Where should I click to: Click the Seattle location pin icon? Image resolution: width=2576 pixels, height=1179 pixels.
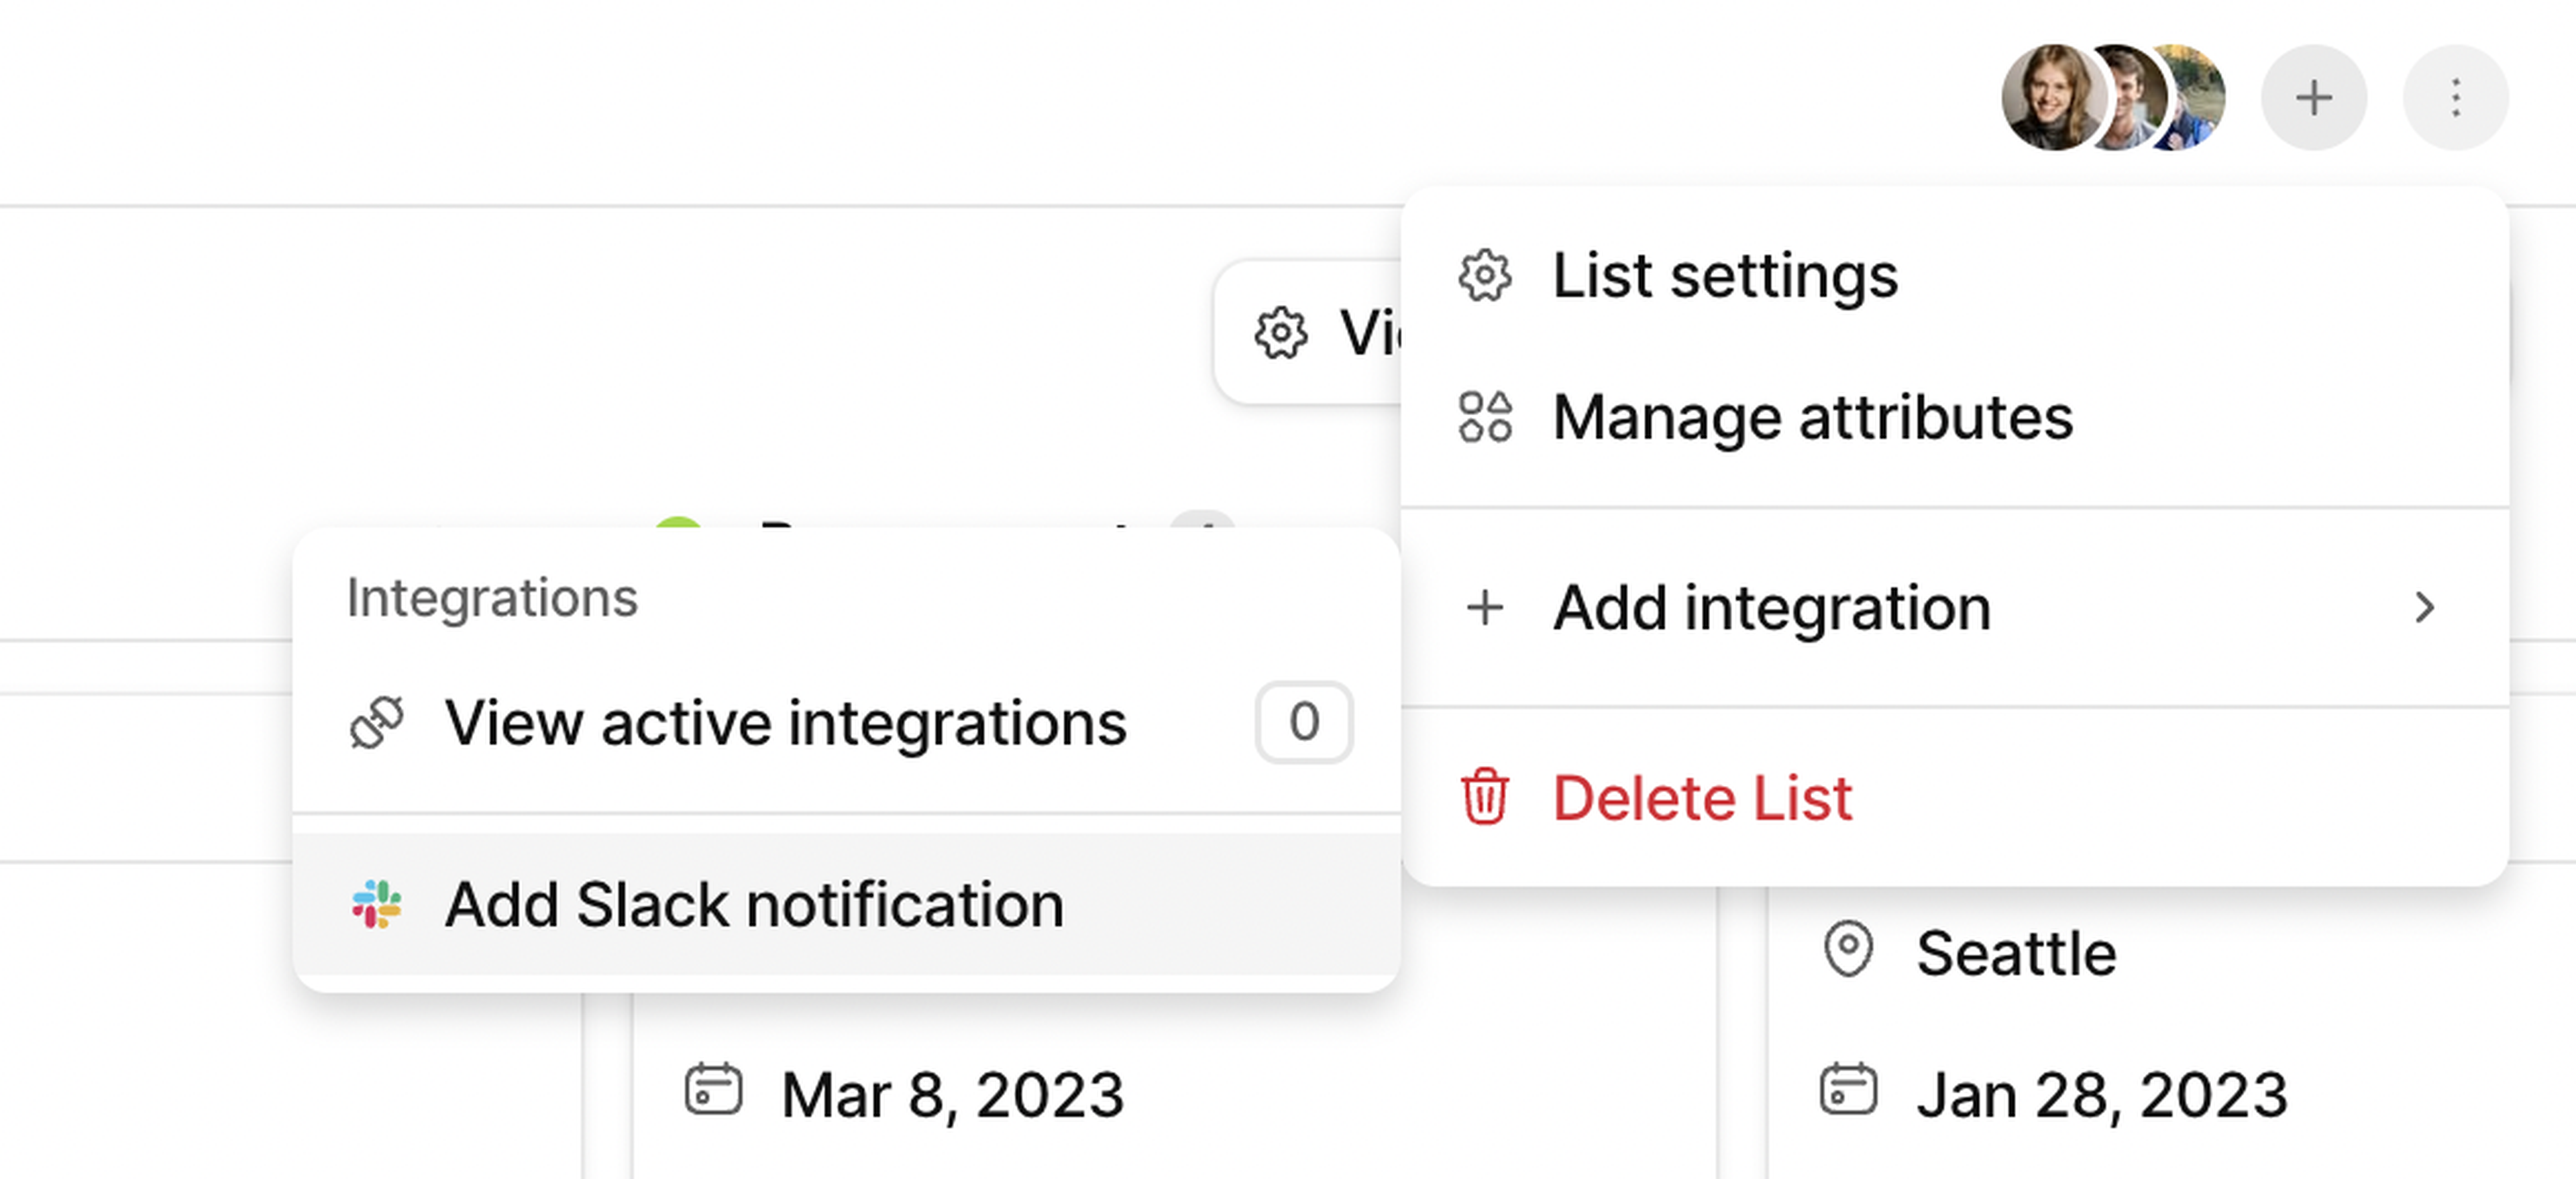coord(1848,949)
